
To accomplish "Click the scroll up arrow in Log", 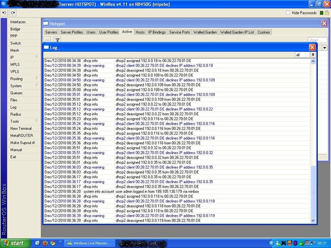I will [313, 61].
